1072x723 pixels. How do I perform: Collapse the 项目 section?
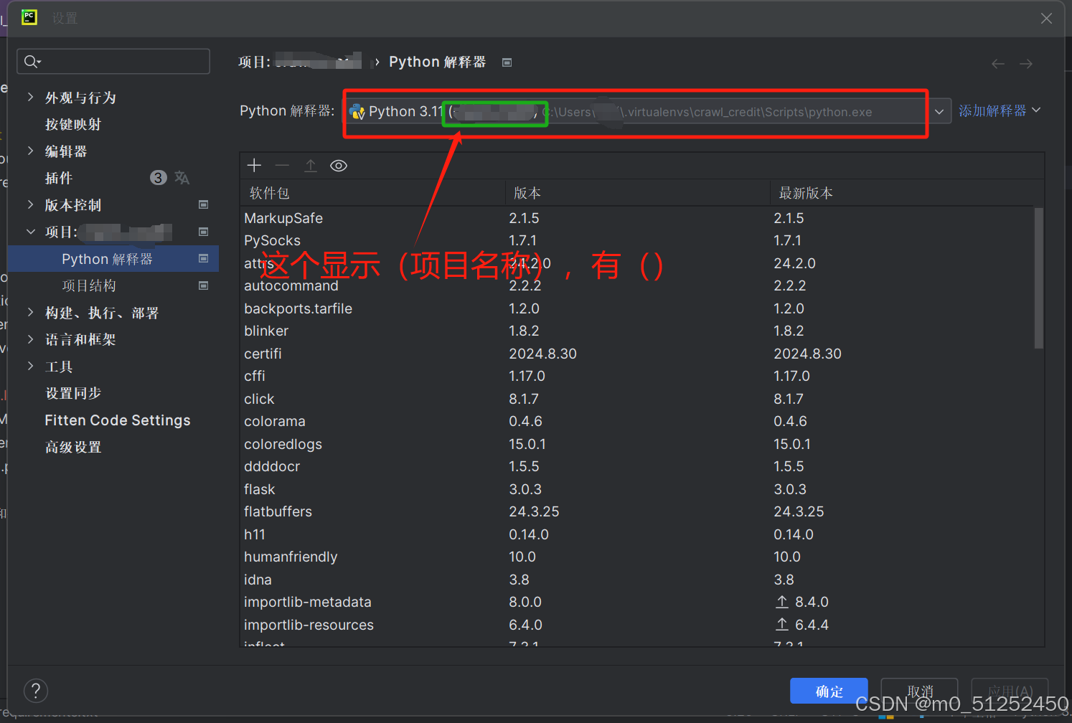(x=30, y=232)
